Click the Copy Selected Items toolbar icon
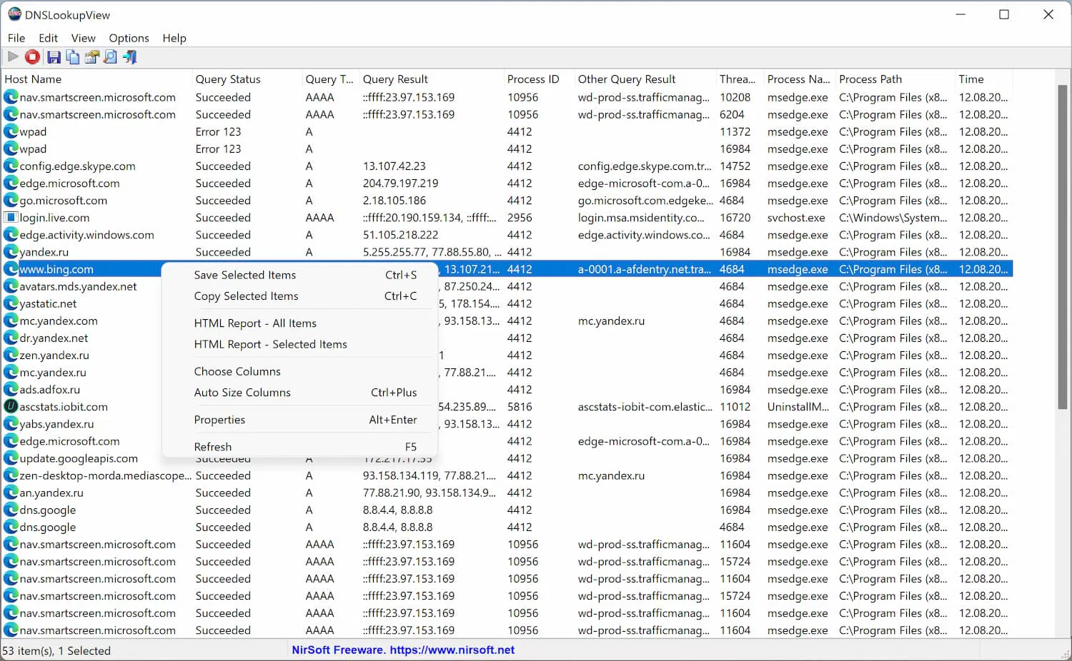The height and width of the screenshot is (661, 1072). point(72,57)
